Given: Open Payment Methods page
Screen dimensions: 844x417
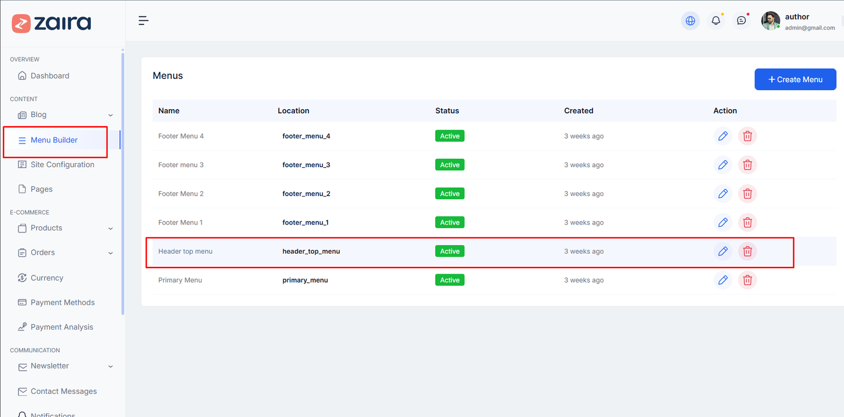Looking at the screenshot, I should (x=62, y=303).
